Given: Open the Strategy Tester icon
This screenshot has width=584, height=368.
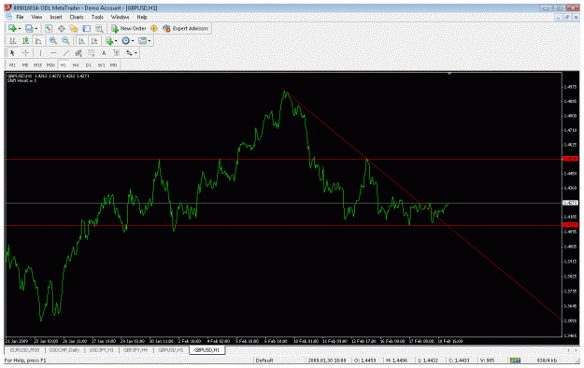Looking at the screenshot, I should 99,29.
